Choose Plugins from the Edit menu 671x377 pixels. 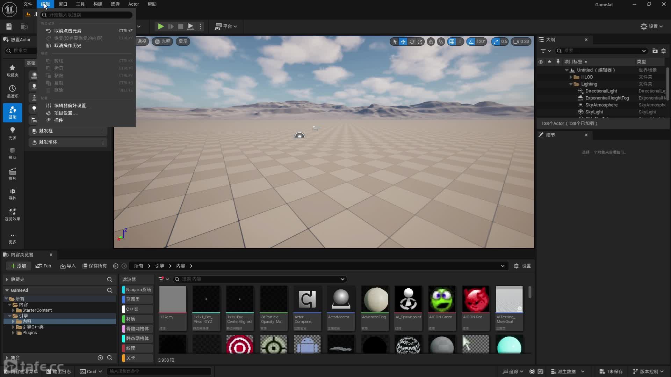[x=58, y=120]
